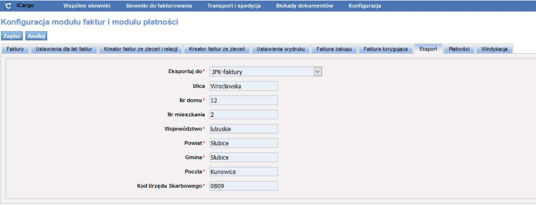Switch to the Płatności tab
536x205 pixels.
(459, 49)
